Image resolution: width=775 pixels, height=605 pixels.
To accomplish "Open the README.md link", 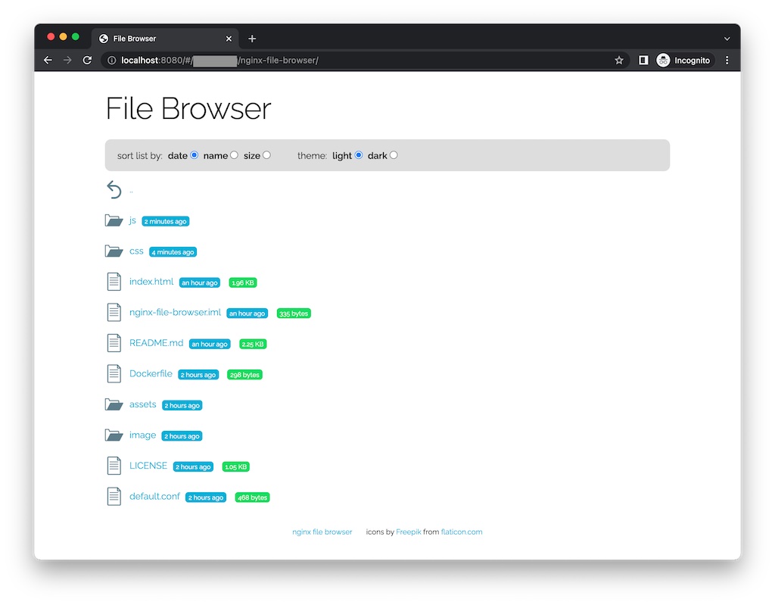I will click(x=156, y=343).
